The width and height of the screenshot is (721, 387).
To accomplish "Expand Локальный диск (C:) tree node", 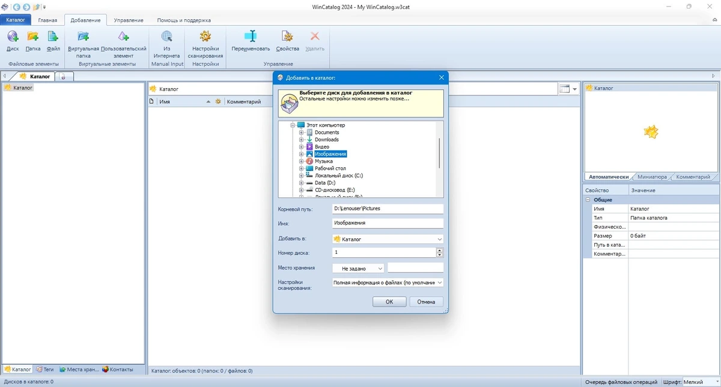I will click(302, 176).
